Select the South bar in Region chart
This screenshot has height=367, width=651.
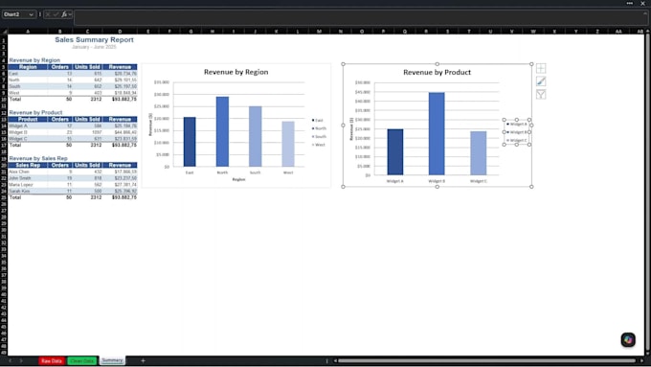point(256,136)
